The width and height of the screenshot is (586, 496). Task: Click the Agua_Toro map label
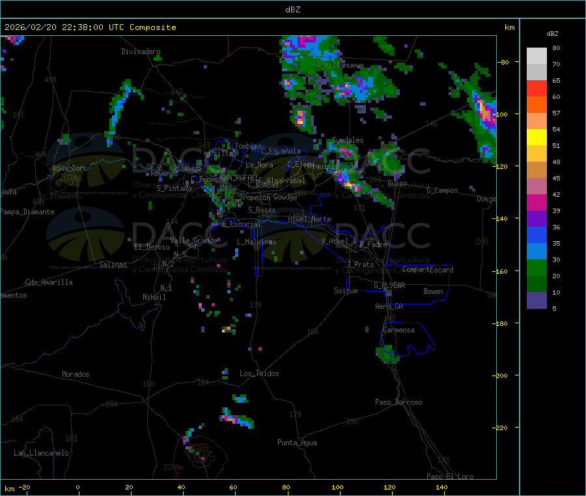70,168
